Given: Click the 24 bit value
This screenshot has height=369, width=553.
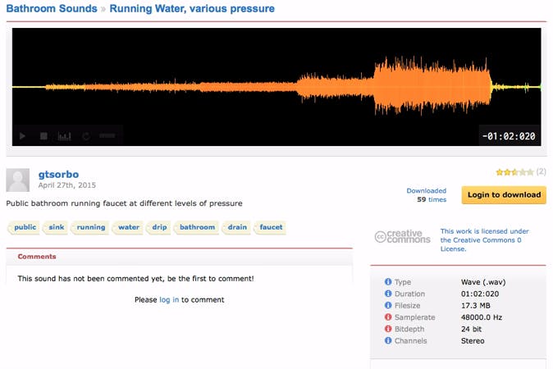Looking at the screenshot, I should pos(471,329).
